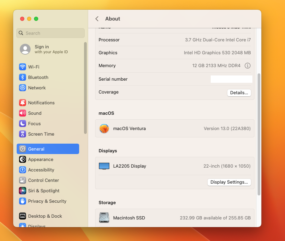Click the LA2205 Display monitor icon
The width and height of the screenshot is (285, 241).
(x=104, y=166)
